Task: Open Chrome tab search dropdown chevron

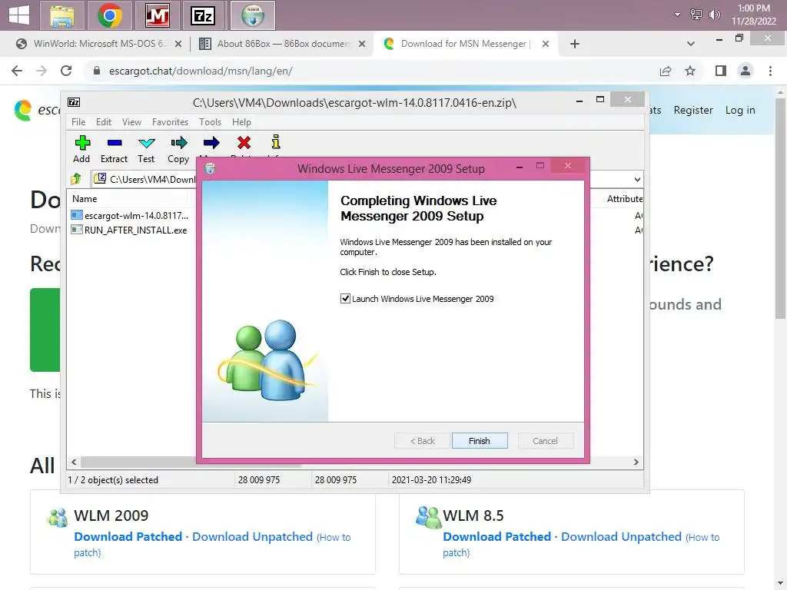Action: [x=691, y=44]
